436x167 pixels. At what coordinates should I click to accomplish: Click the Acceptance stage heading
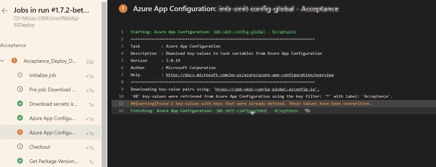point(13,45)
